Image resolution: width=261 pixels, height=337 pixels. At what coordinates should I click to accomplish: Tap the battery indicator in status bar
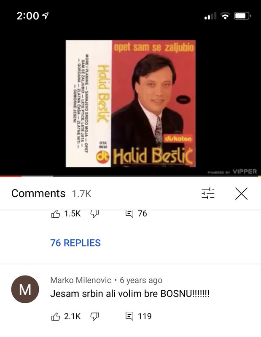(x=242, y=16)
